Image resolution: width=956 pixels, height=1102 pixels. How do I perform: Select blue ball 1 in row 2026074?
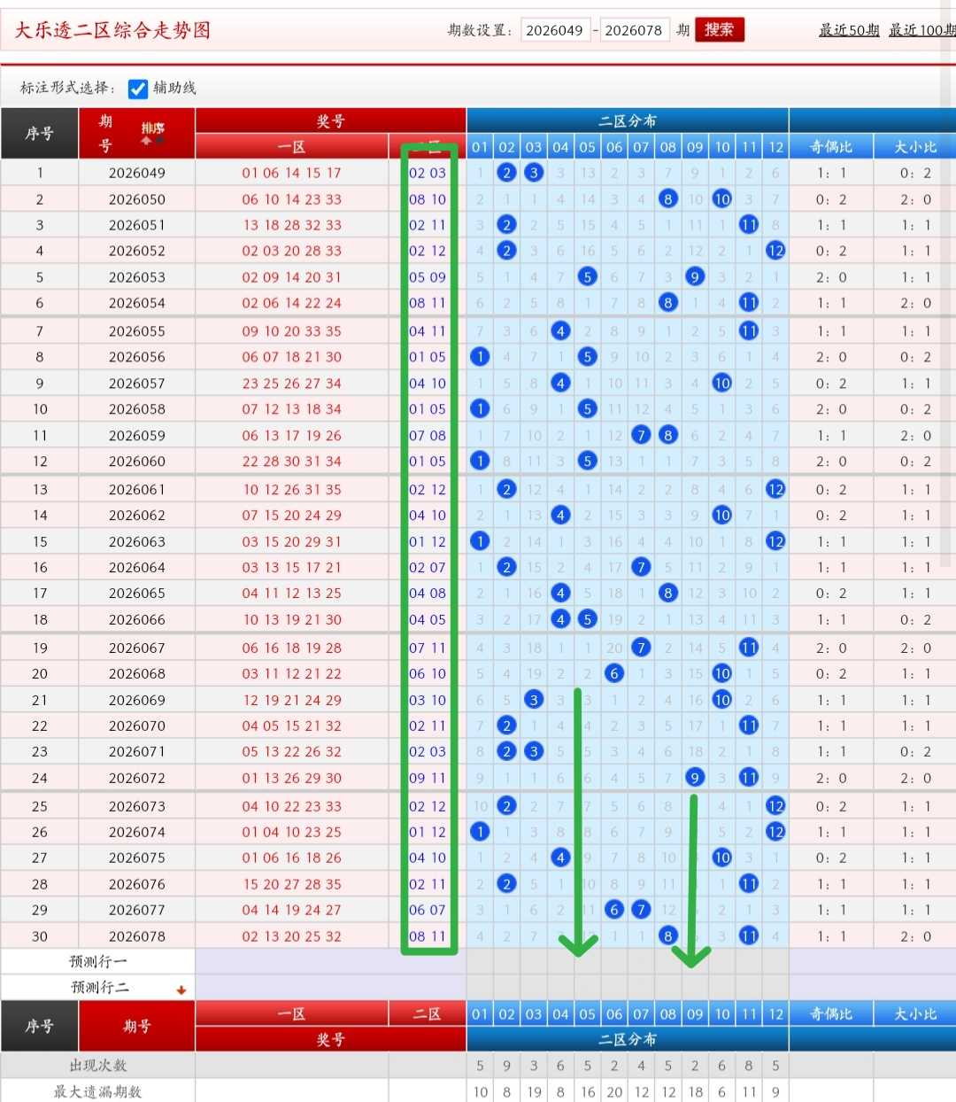point(480,832)
